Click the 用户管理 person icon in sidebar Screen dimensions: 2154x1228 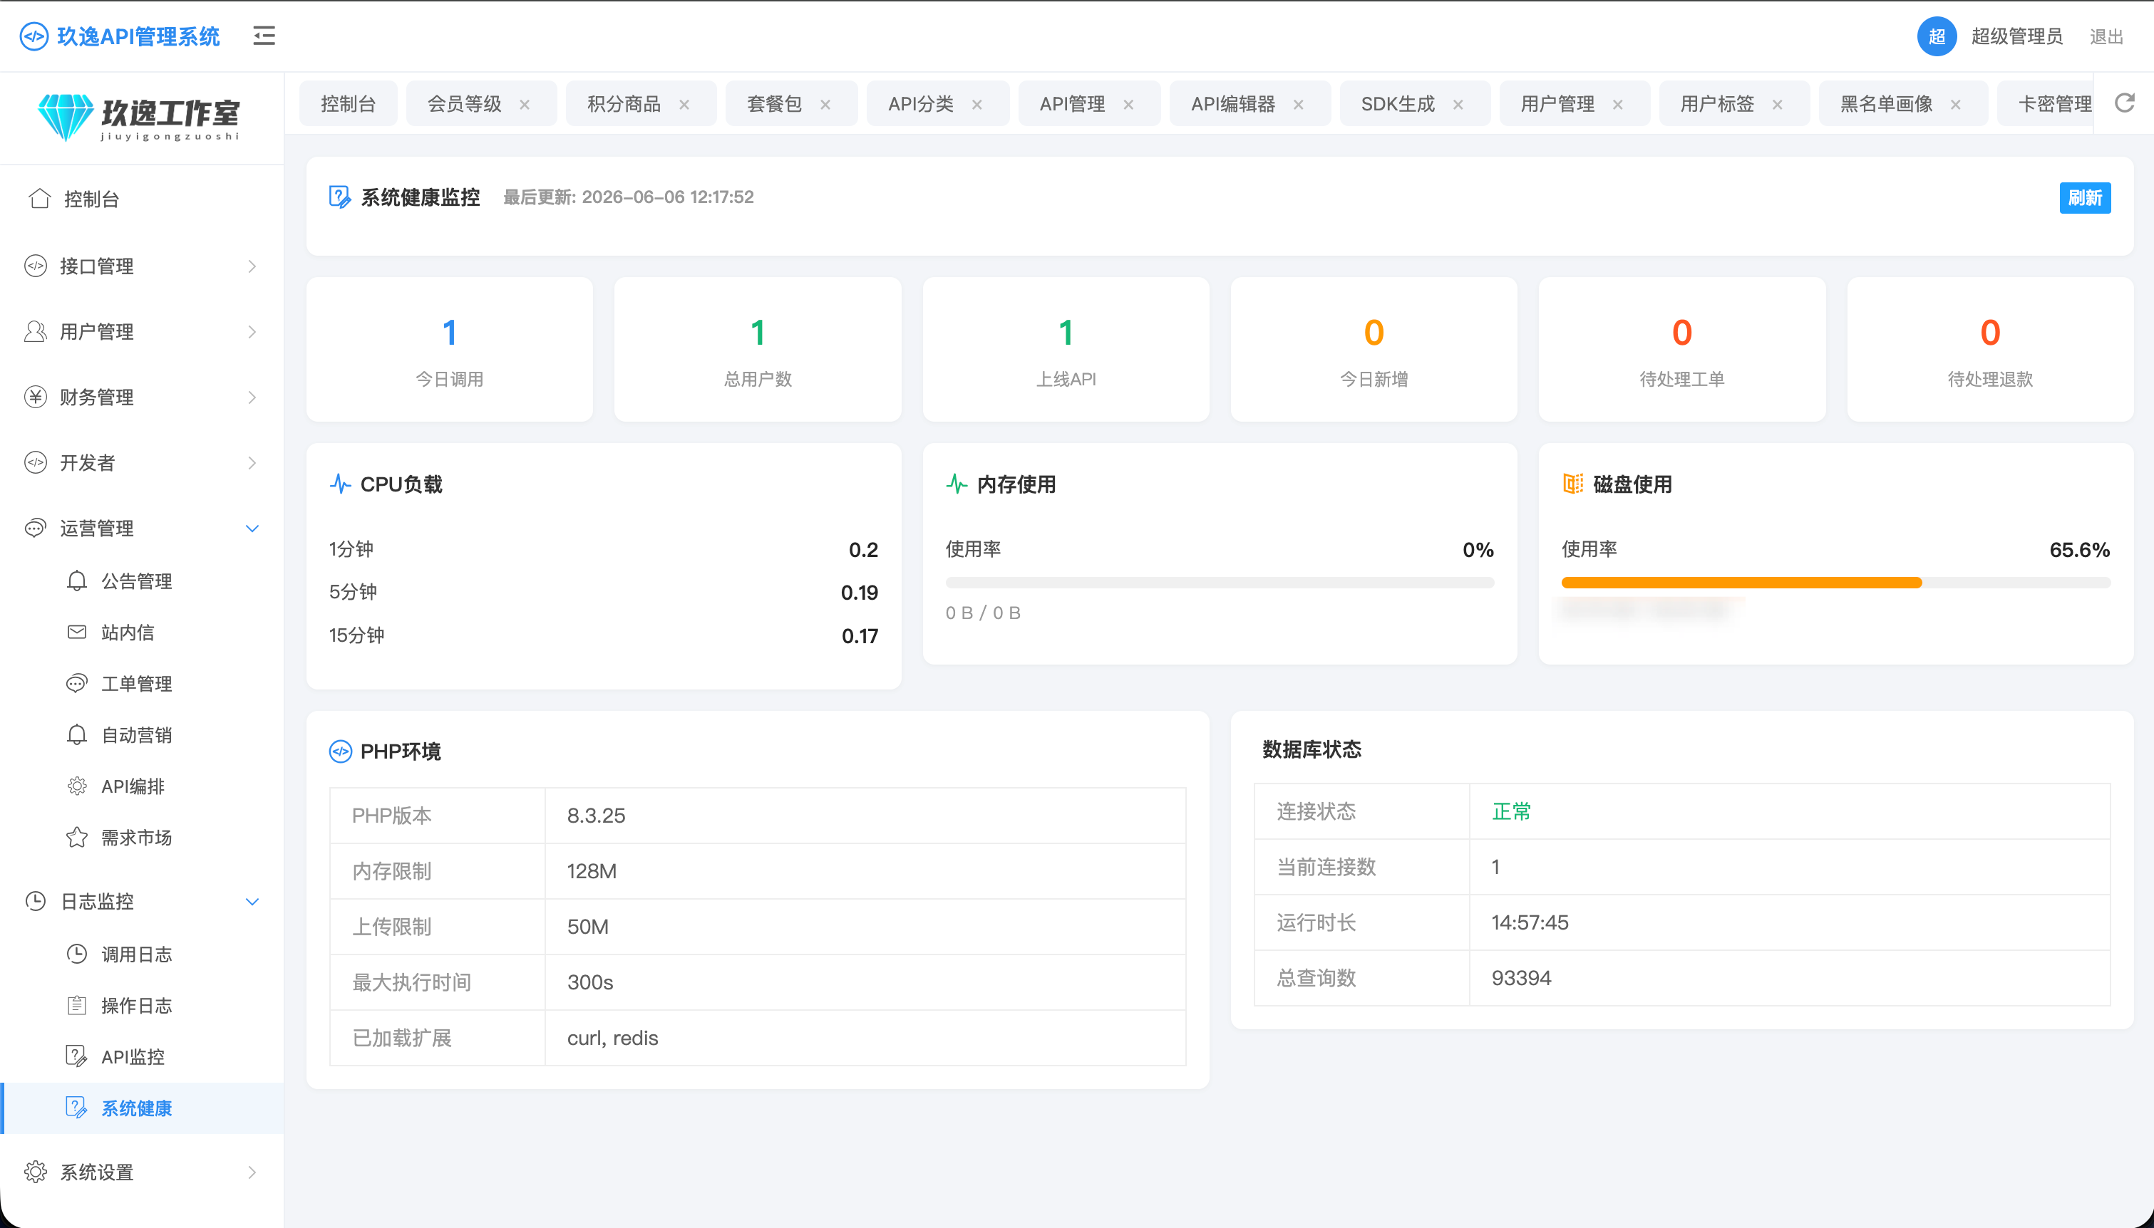pyautogui.click(x=36, y=331)
